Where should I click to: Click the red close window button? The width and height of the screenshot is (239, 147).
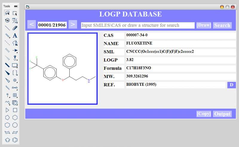click(x=233, y=7)
